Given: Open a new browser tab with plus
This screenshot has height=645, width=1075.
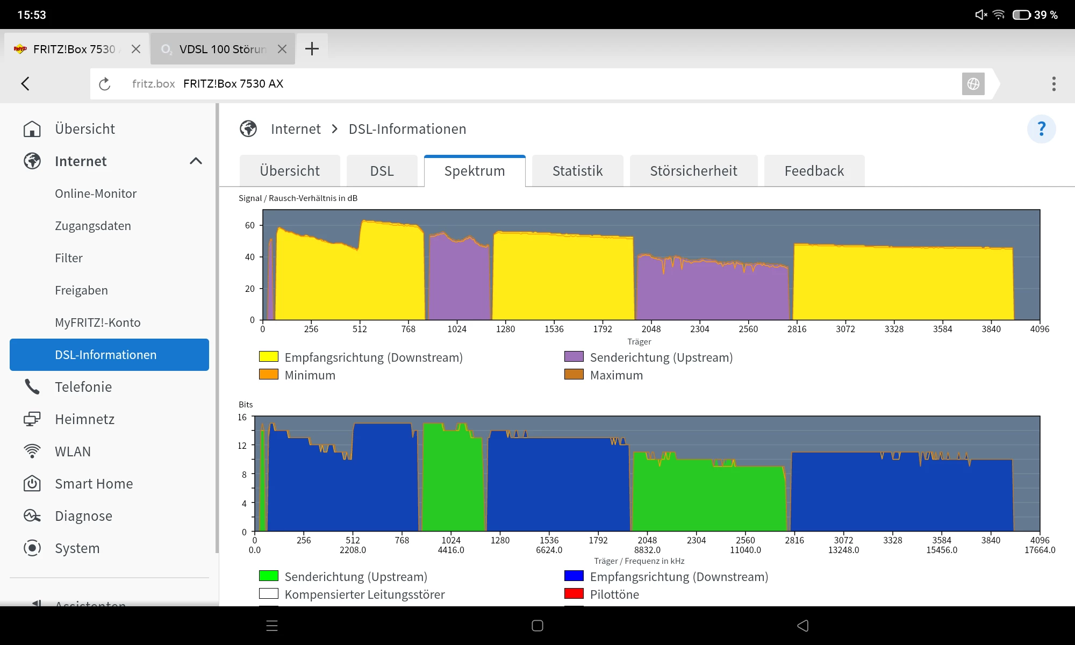Looking at the screenshot, I should coord(312,49).
